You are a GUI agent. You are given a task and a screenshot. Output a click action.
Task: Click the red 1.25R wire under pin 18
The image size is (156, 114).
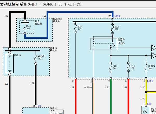(x=128, y=96)
